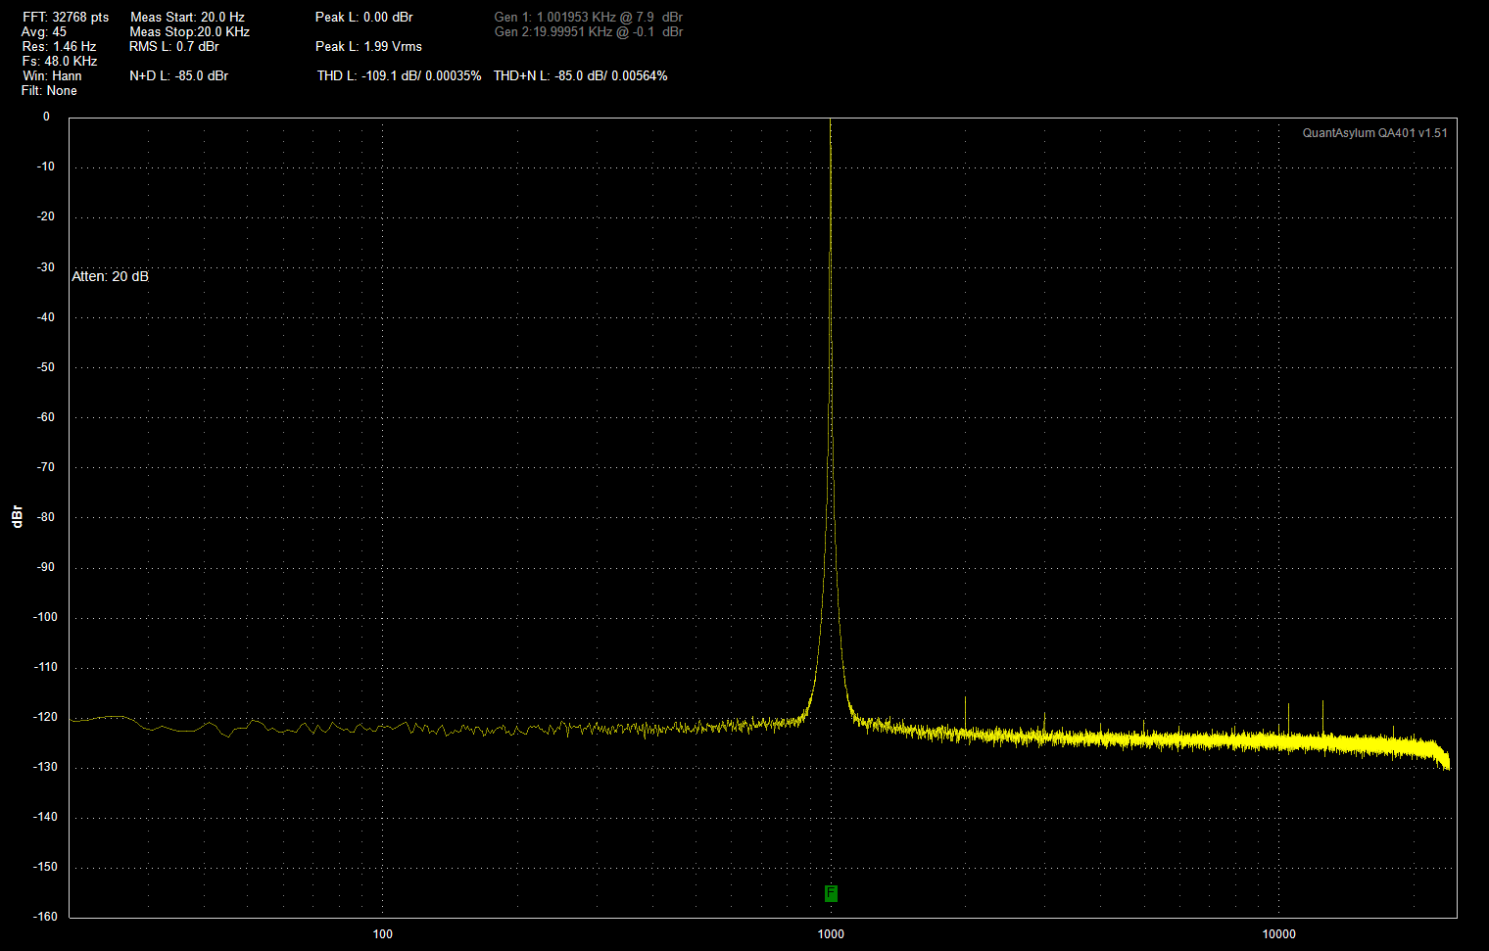Click the 'THD L: -109.1 dB' readout

point(399,75)
